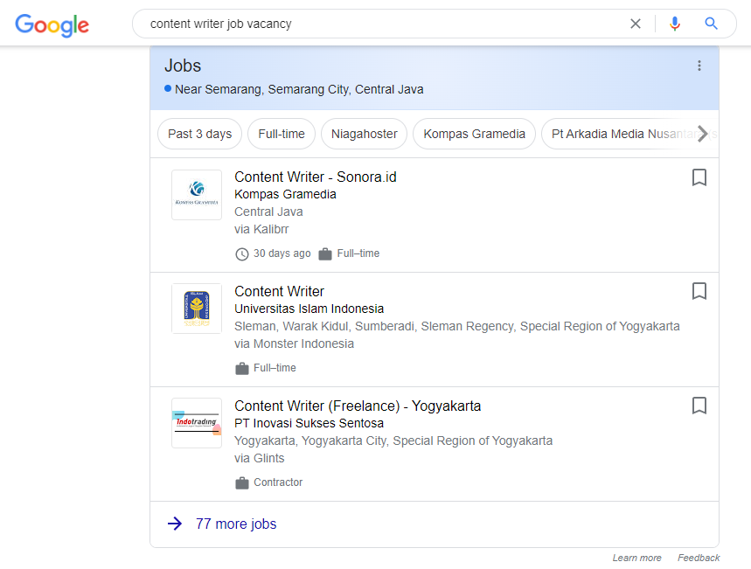This screenshot has height=569, width=751.
Task: Click the Indotrading logo thumbnail
Action: tap(197, 423)
